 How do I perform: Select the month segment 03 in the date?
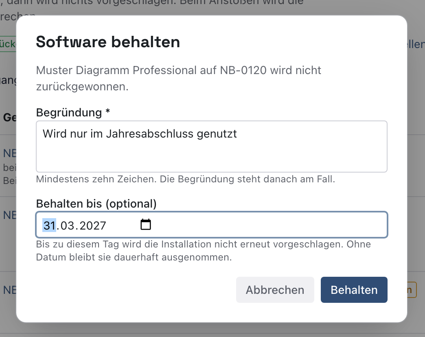67,225
